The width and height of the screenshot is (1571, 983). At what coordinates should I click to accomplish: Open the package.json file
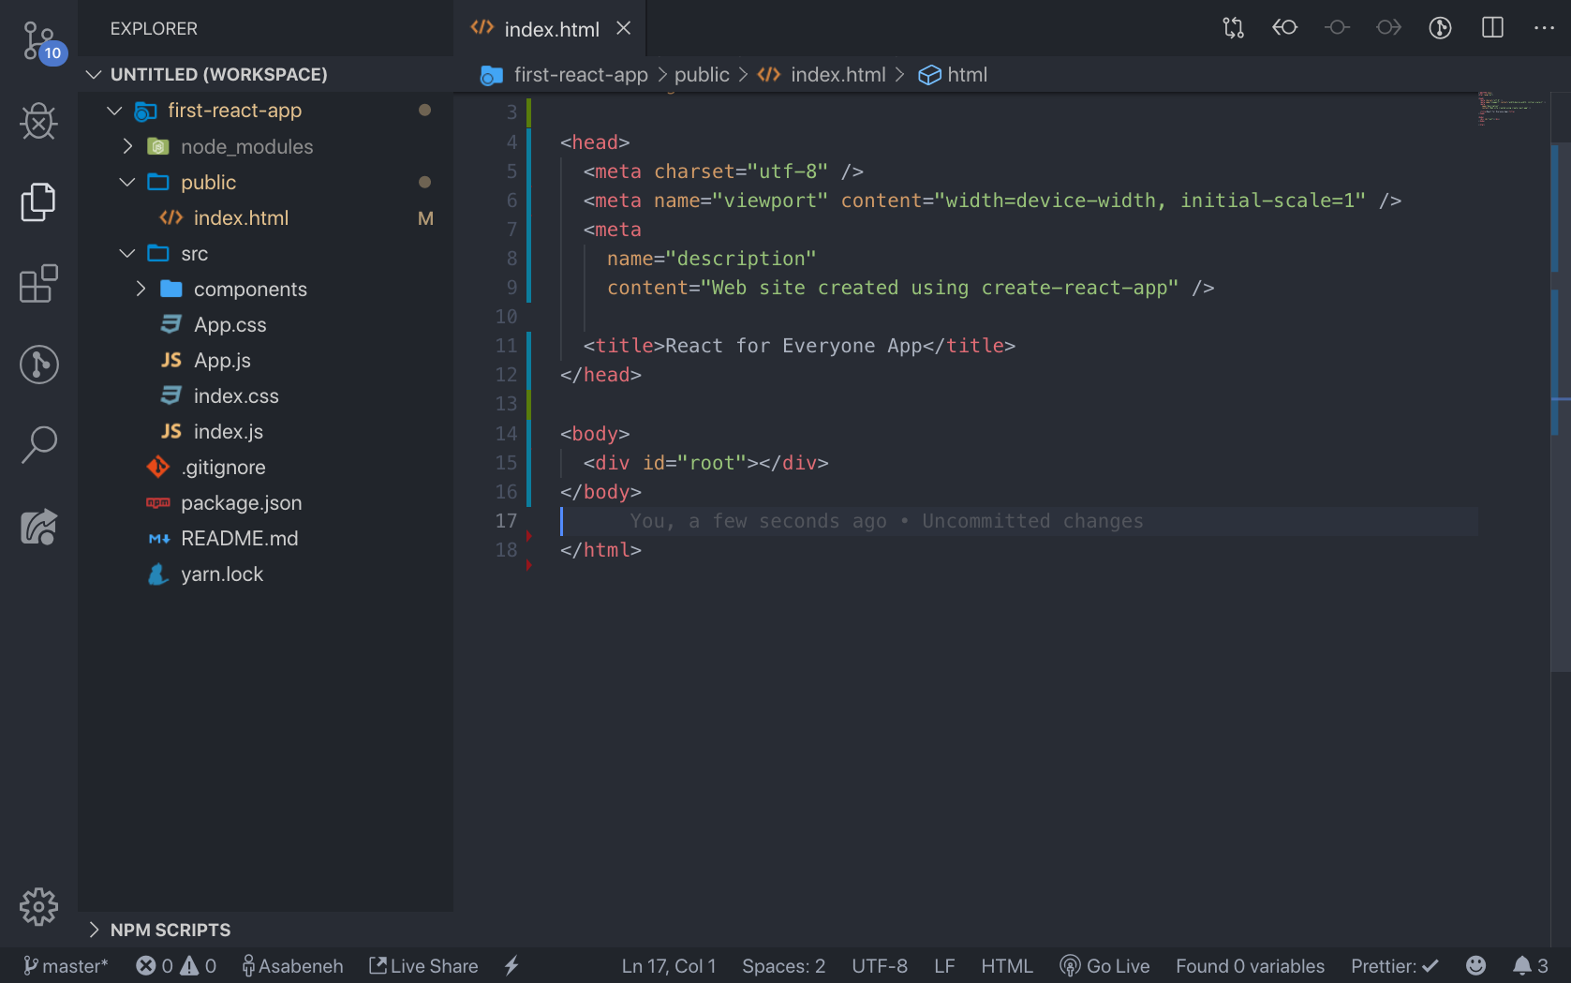point(266,502)
